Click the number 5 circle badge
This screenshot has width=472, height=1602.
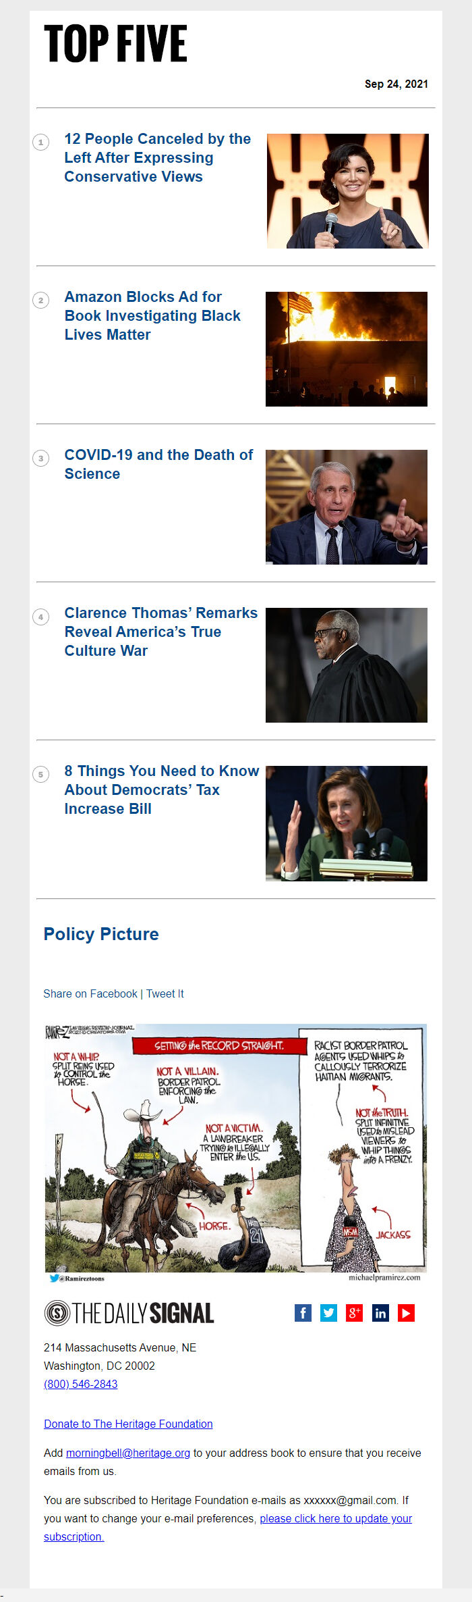[41, 774]
